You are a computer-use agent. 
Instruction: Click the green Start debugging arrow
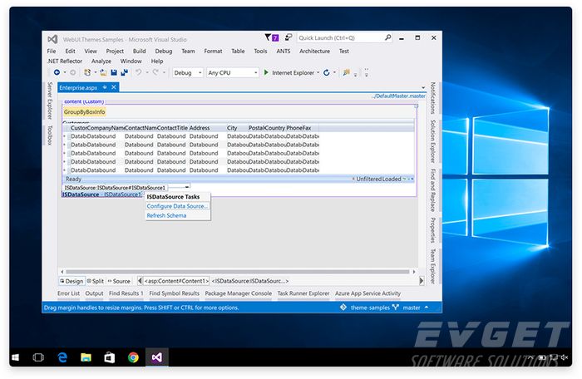pos(266,72)
